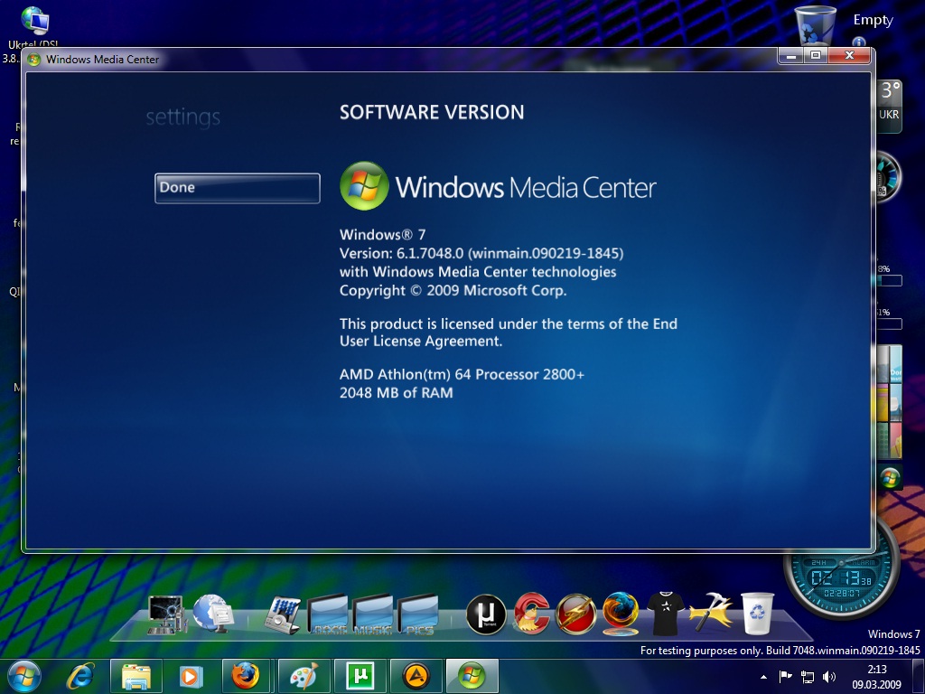Open Windows Explorer from the taskbar
The height and width of the screenshot is (694, 925).
[x=135, y=676]
